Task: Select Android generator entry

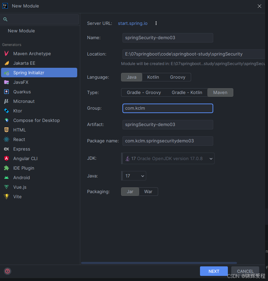Action: [39, 177]
